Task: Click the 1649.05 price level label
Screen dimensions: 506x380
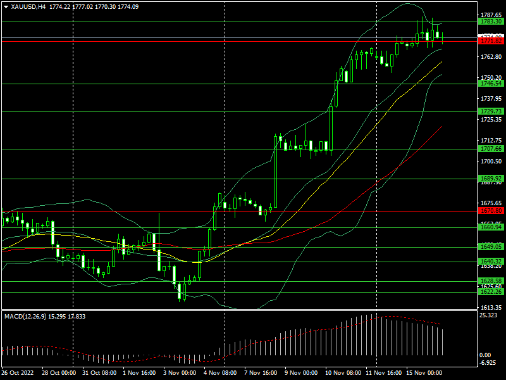Action: point(491,247)
